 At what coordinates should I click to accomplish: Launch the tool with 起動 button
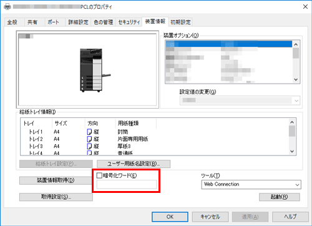click(x=280, y=197)
